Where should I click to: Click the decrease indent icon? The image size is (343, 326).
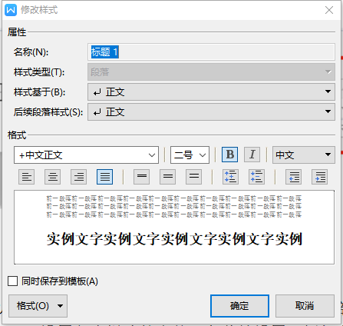click(x=294, y=177)
